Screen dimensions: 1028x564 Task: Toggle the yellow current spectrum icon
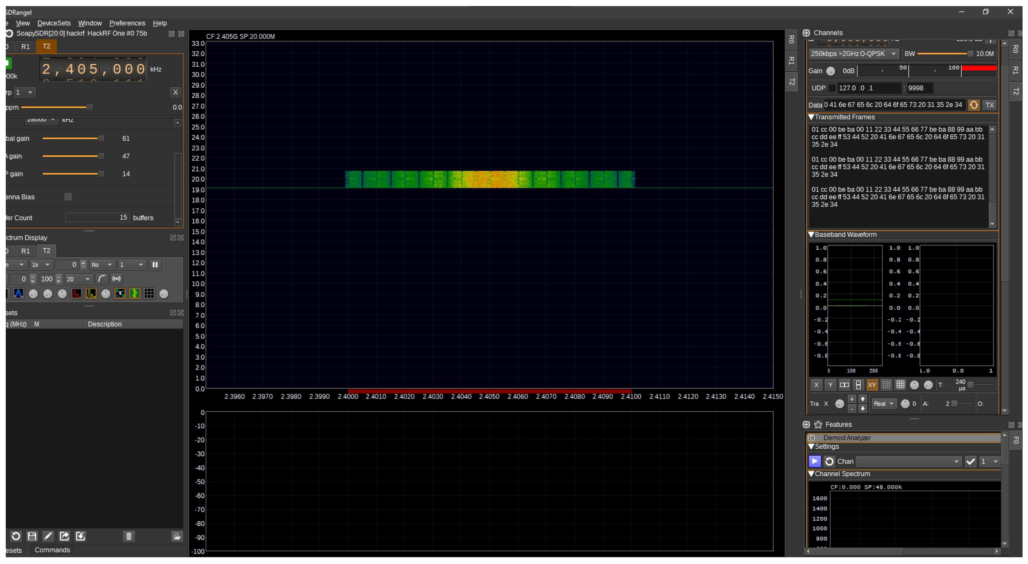point(91,294)
